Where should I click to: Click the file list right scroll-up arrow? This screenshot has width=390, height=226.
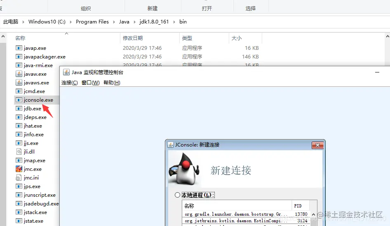pos(388,37)
